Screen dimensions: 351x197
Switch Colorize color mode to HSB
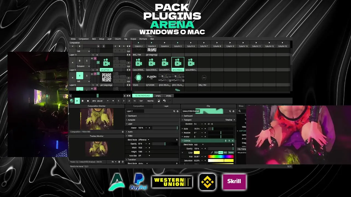(x=220, y=153)
